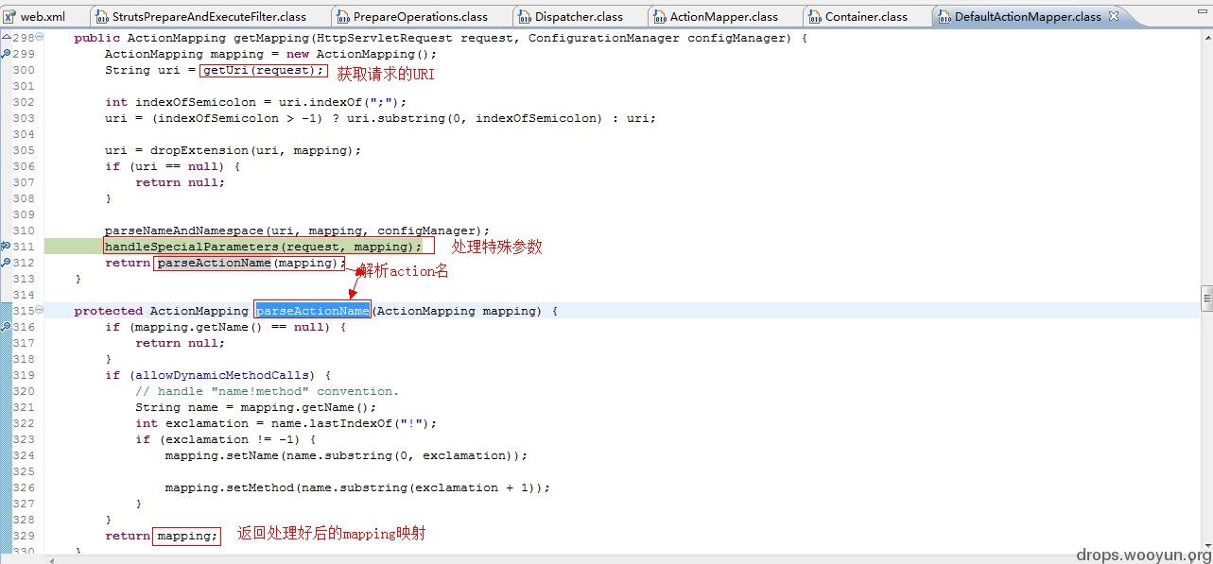Click the Dispatcher.class tab icon
The width and height of the screenshot is (1213, 564).
coord(524,17)
